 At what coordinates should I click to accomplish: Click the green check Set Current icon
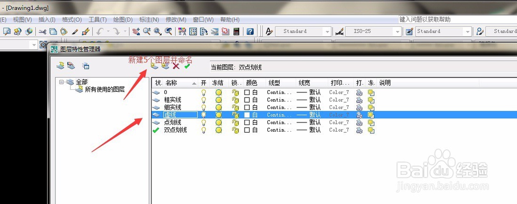[187, 66]
